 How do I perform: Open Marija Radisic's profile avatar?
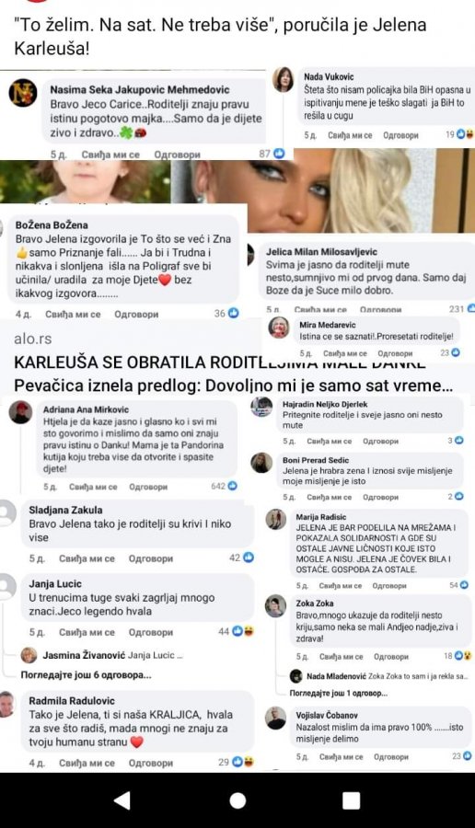[x=275, y=520]
